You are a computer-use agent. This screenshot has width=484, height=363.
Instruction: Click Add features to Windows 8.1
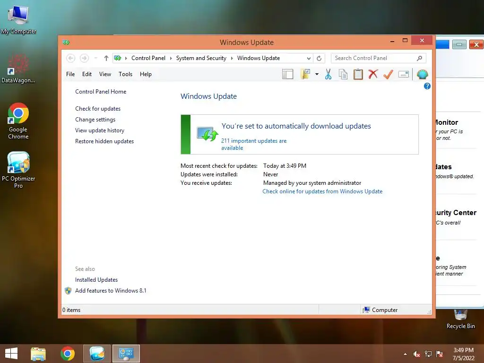click(111, 291)
